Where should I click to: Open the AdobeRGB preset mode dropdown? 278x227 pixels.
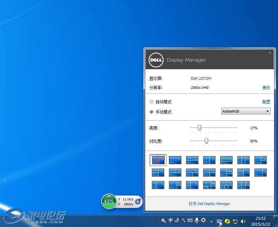(245, 111)
